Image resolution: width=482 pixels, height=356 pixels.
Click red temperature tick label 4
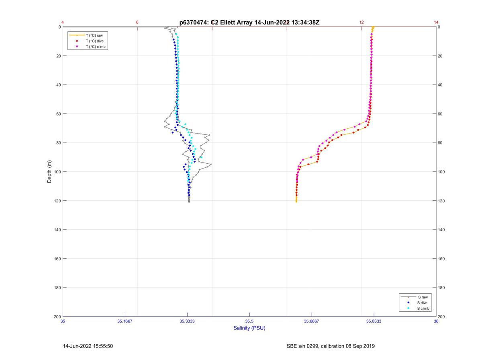(63, 23)
